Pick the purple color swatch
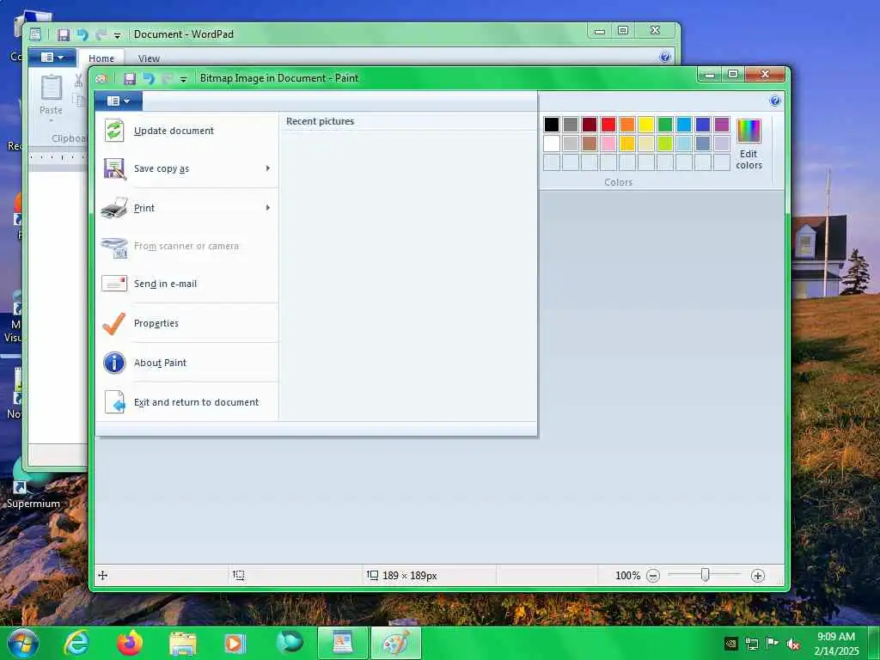 [x=722, y=125]
